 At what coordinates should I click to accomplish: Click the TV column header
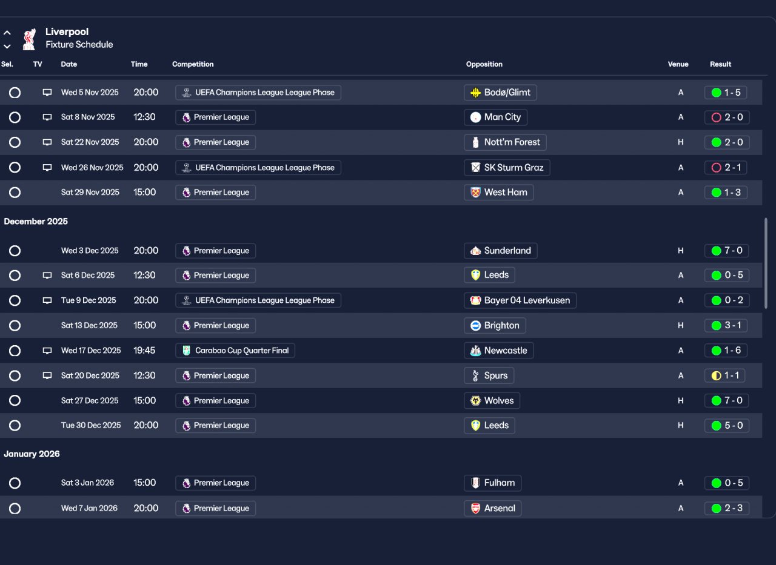tap(38, 64)
